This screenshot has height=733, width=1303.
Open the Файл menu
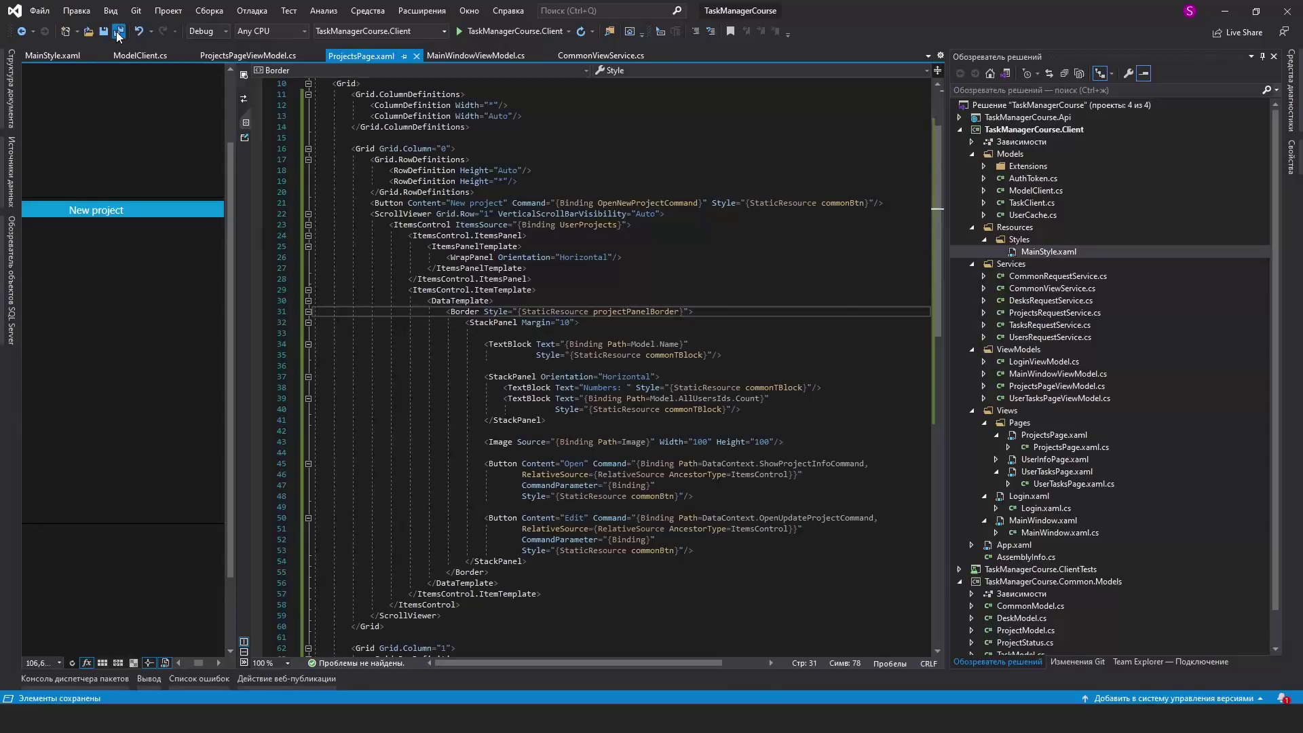pyautogui.click(x=39, y=11)
